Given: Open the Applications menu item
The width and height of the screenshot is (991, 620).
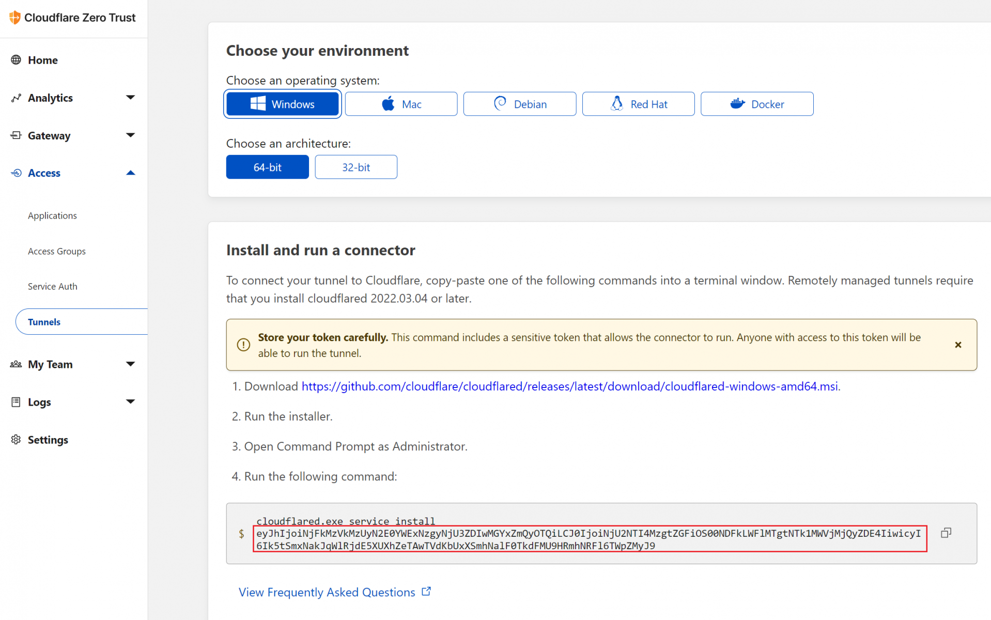Looking at the screenshot, I should coord(52,215).
